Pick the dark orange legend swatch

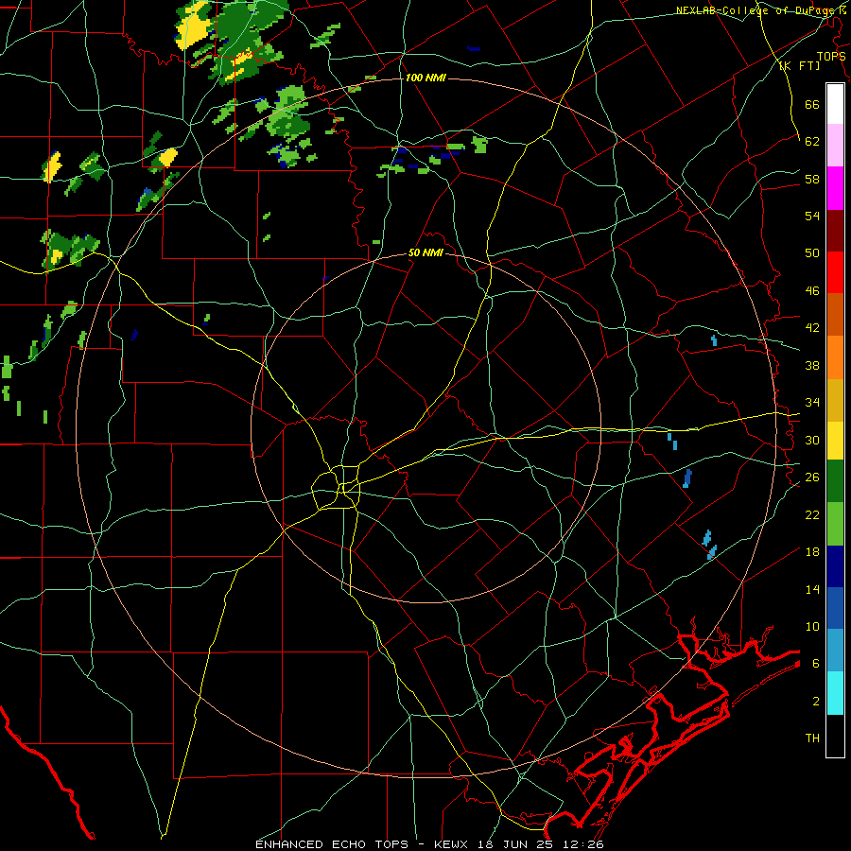point(835,314)
